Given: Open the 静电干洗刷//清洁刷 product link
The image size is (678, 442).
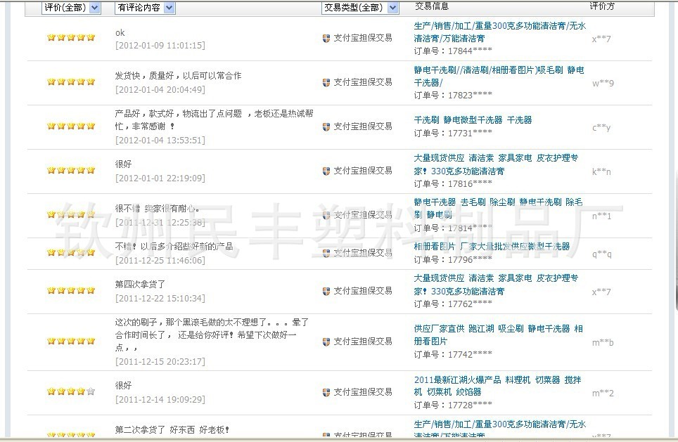Looking at the screenshot, I should click(498, 76).
